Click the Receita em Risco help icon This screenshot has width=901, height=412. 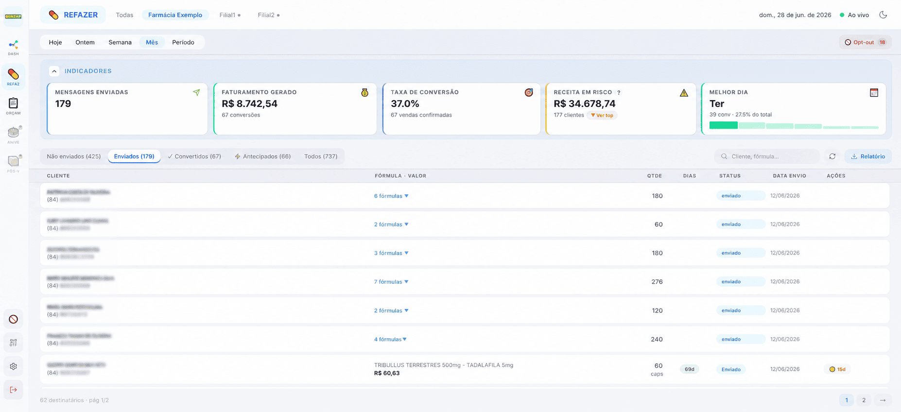click(619, 92)
